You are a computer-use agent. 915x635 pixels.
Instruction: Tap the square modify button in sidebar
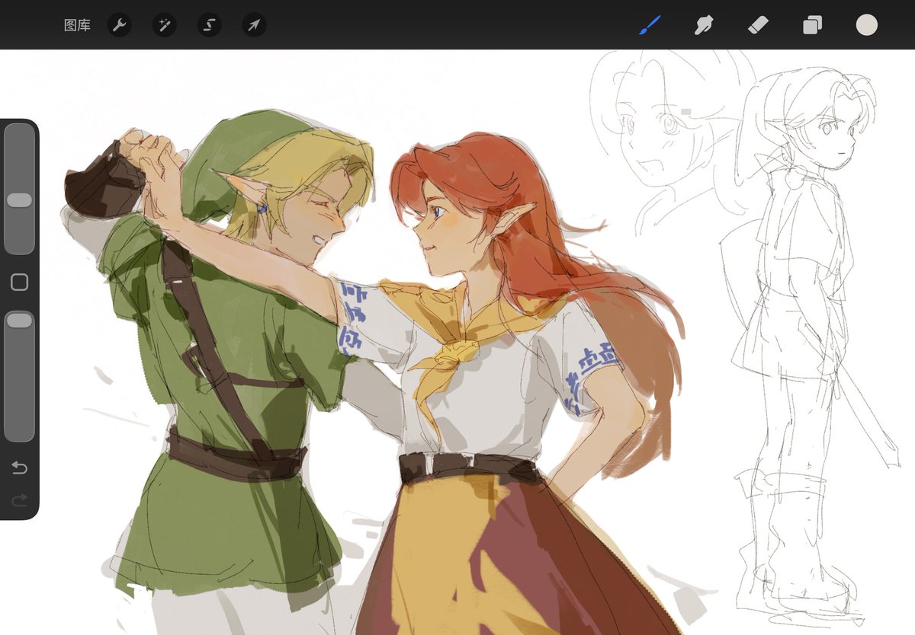(x=19, y=282)
